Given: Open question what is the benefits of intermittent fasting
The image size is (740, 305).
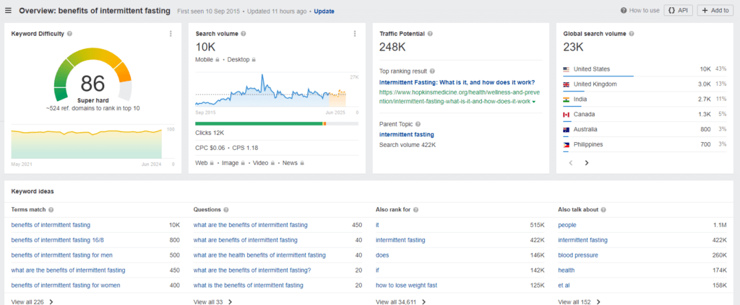Looking at the screenshot, I should click(249, 286).
